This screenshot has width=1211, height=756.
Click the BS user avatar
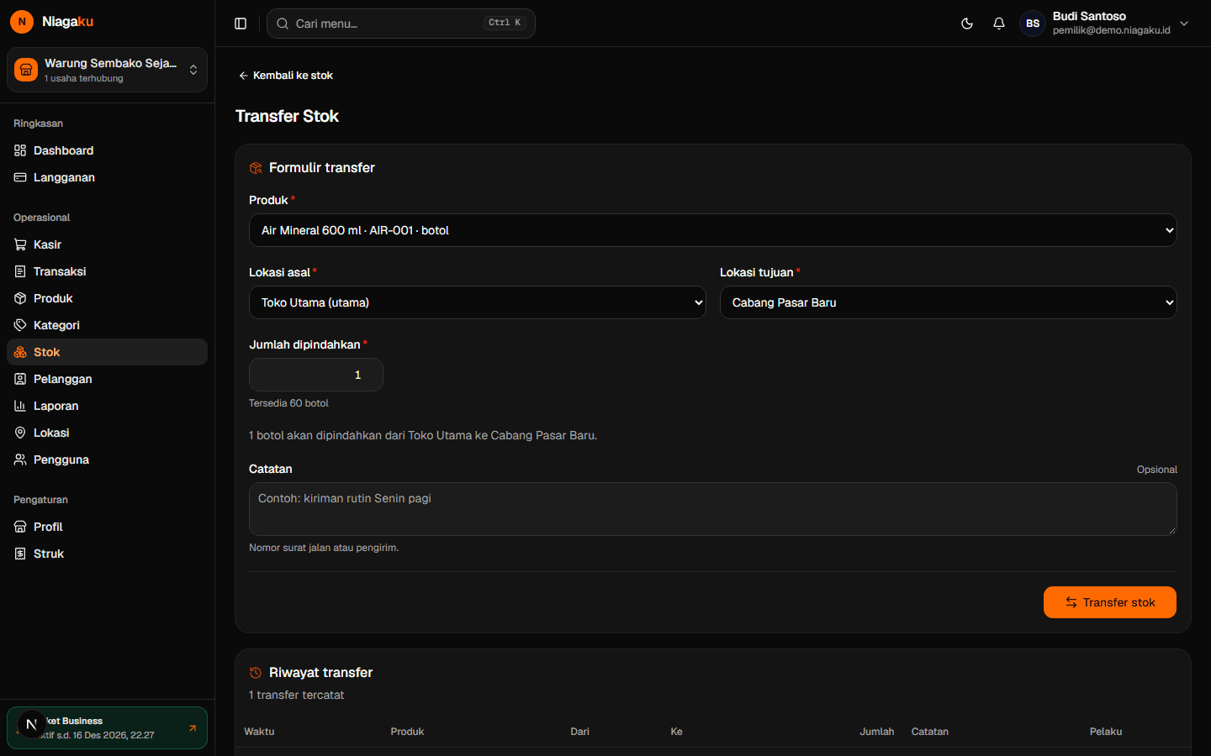[x=1033, y=24]
